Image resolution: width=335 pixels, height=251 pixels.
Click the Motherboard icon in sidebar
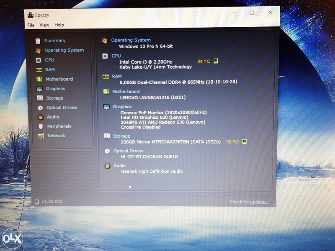[39, 79]
